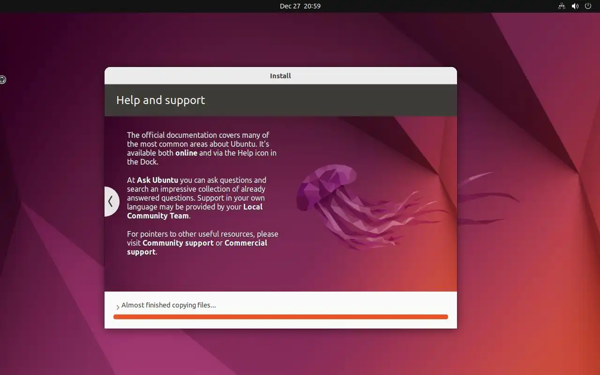Open the "Local Community Team" link
Screen dimensions: 600x375
coord(195,211)
